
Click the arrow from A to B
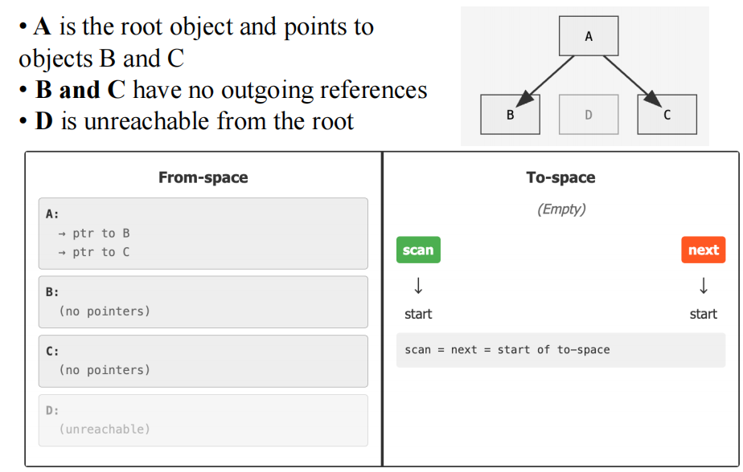point(546,80)
